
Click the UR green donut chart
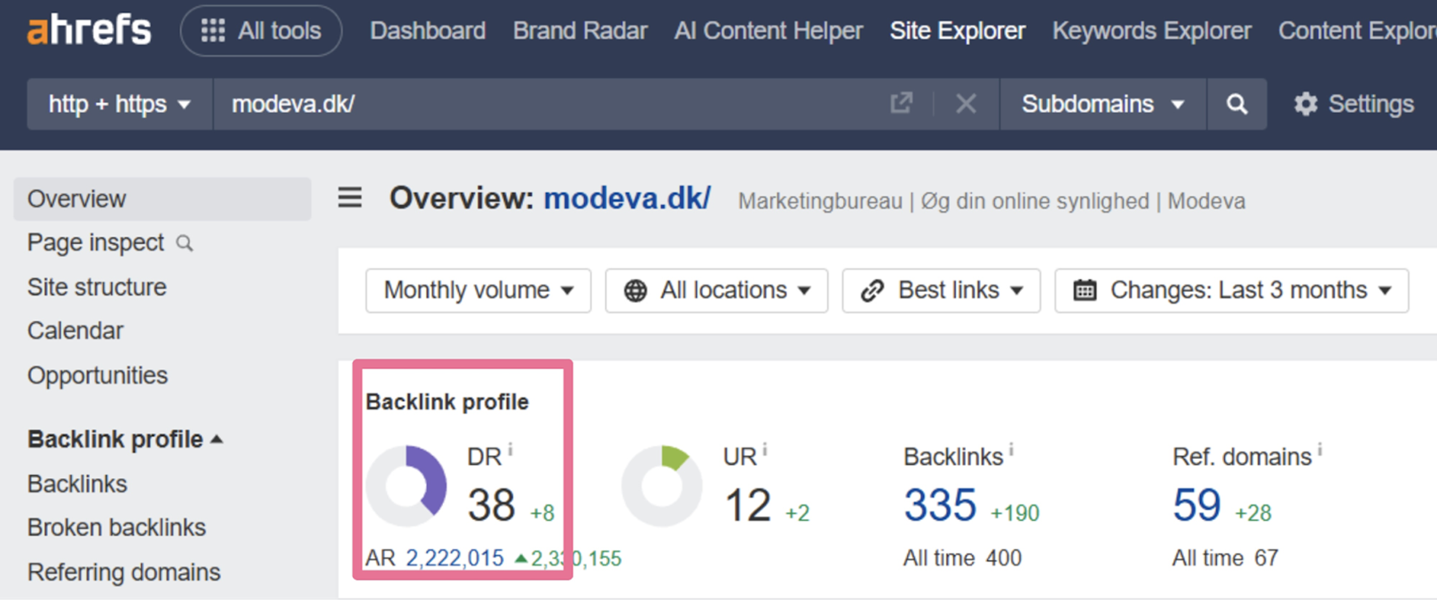tap(662, 486)
